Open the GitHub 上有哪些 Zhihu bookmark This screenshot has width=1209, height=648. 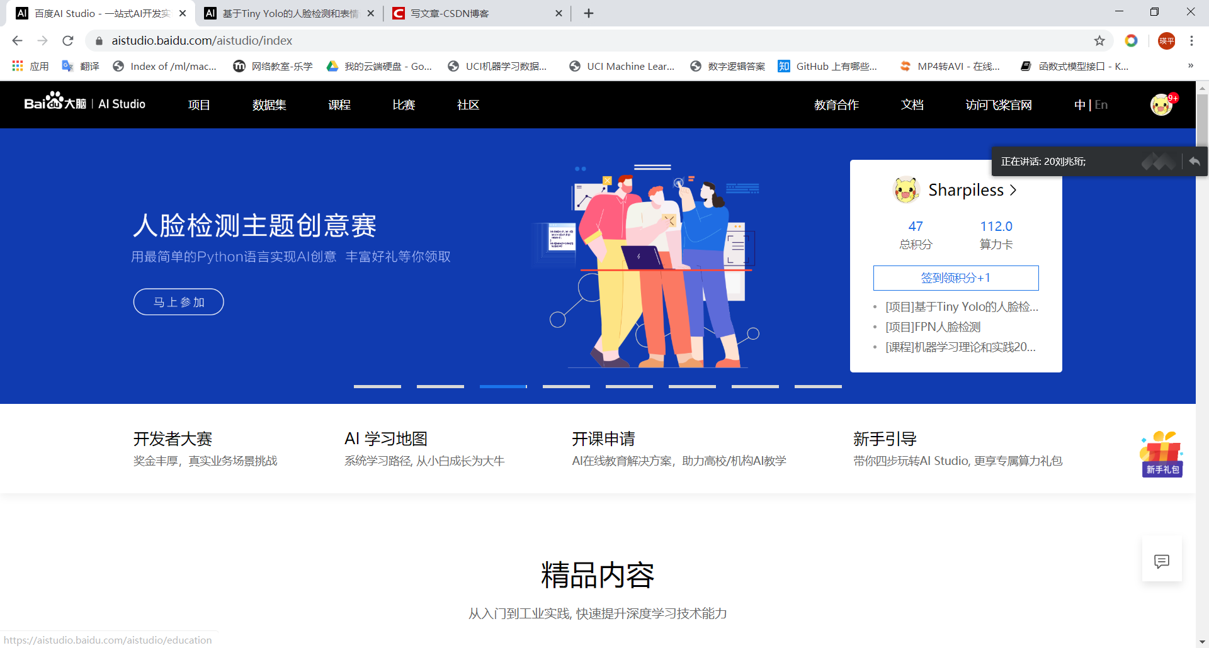pyautogui.click(x=827, y=66)
